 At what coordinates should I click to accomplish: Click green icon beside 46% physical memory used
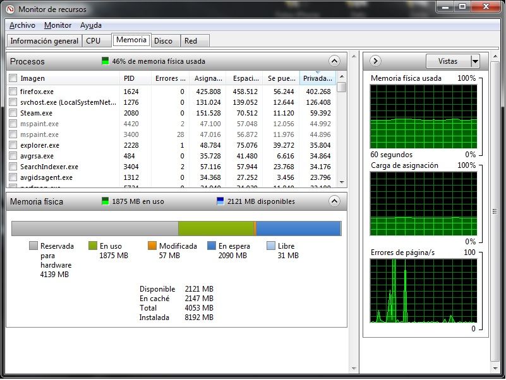[x=105, y=61]
